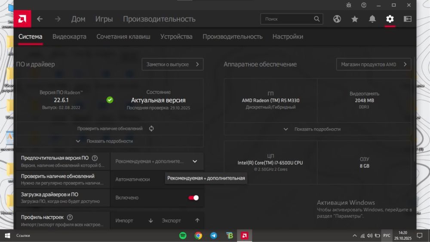Click the РУС language indicator
The width and height of the screenshot is (430, 242).
pos(387,236)
